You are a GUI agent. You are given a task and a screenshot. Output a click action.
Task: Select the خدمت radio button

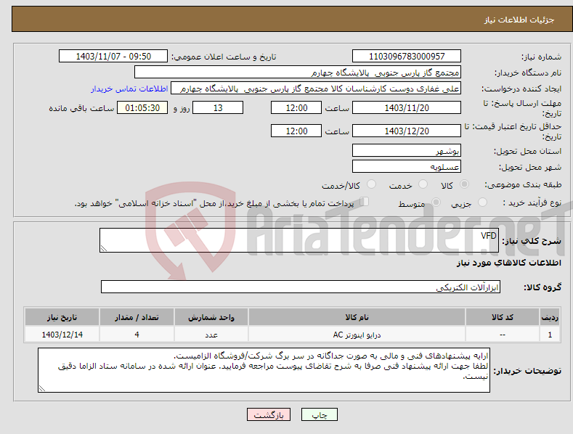pyautogui.click(x=423, y=184)
